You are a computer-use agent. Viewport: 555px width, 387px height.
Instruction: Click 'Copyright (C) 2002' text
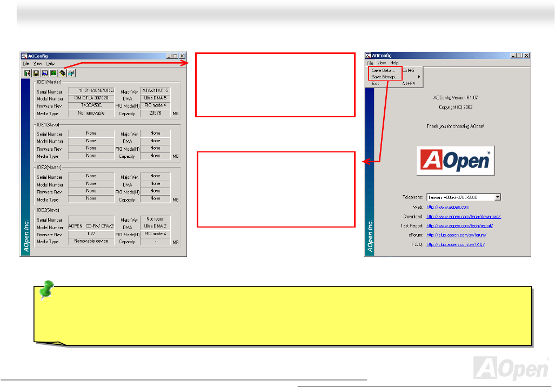point(456,107)
